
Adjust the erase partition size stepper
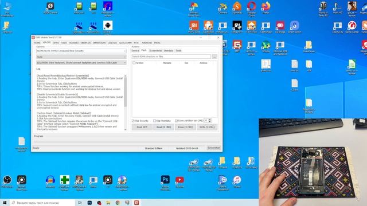pos(210,121)
